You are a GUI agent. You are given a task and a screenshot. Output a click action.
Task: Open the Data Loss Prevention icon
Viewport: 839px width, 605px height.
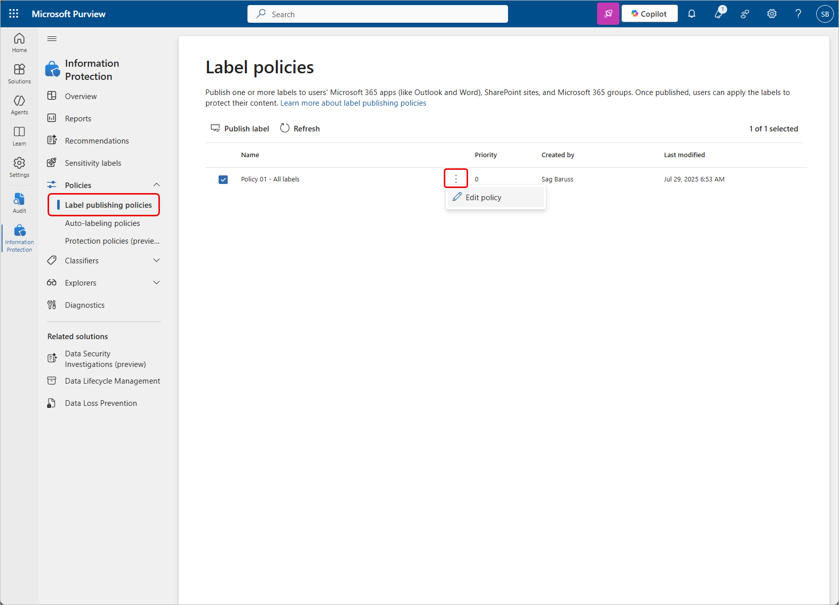[52, 403]
